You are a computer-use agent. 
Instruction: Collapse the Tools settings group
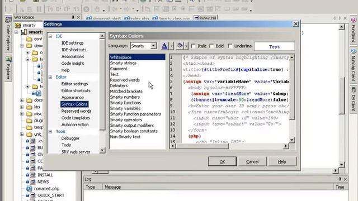click(x=50, y=132)
